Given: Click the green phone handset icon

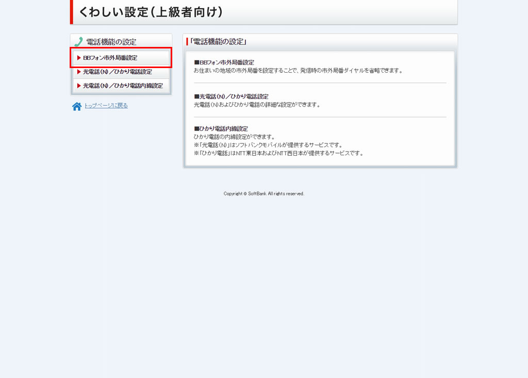Looking at the screenshot, I should tap(78, 42).
